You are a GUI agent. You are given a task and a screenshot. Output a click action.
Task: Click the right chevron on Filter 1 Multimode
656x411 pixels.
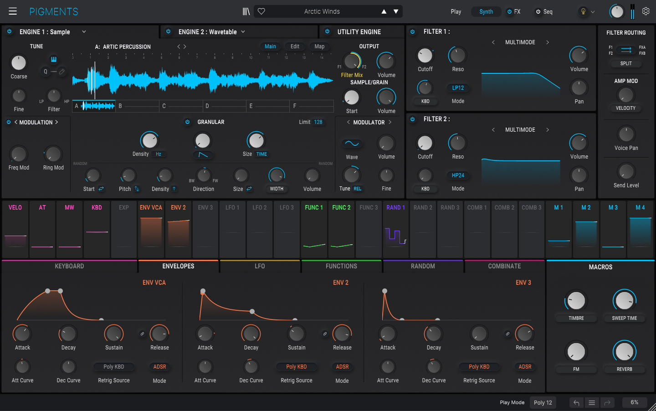click(548, 42)
